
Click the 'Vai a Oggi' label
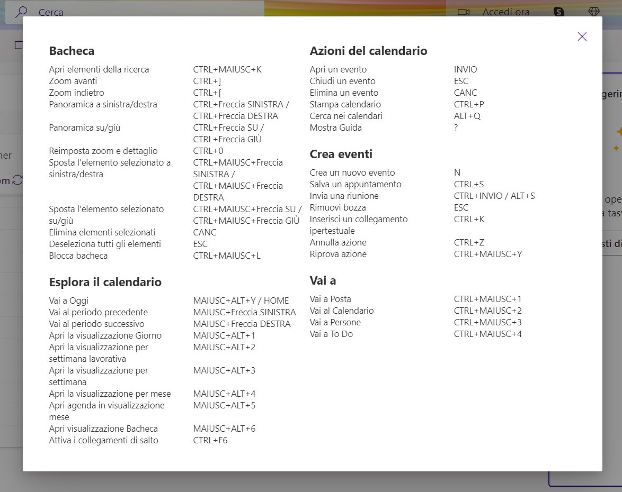point(69,300)
